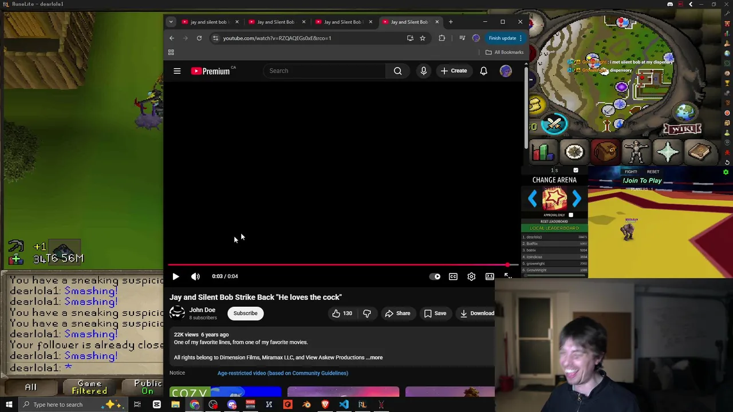This screenshot has height=412, width=733.
Task: Exit full screen with the player's last icon
Action: 508,276
